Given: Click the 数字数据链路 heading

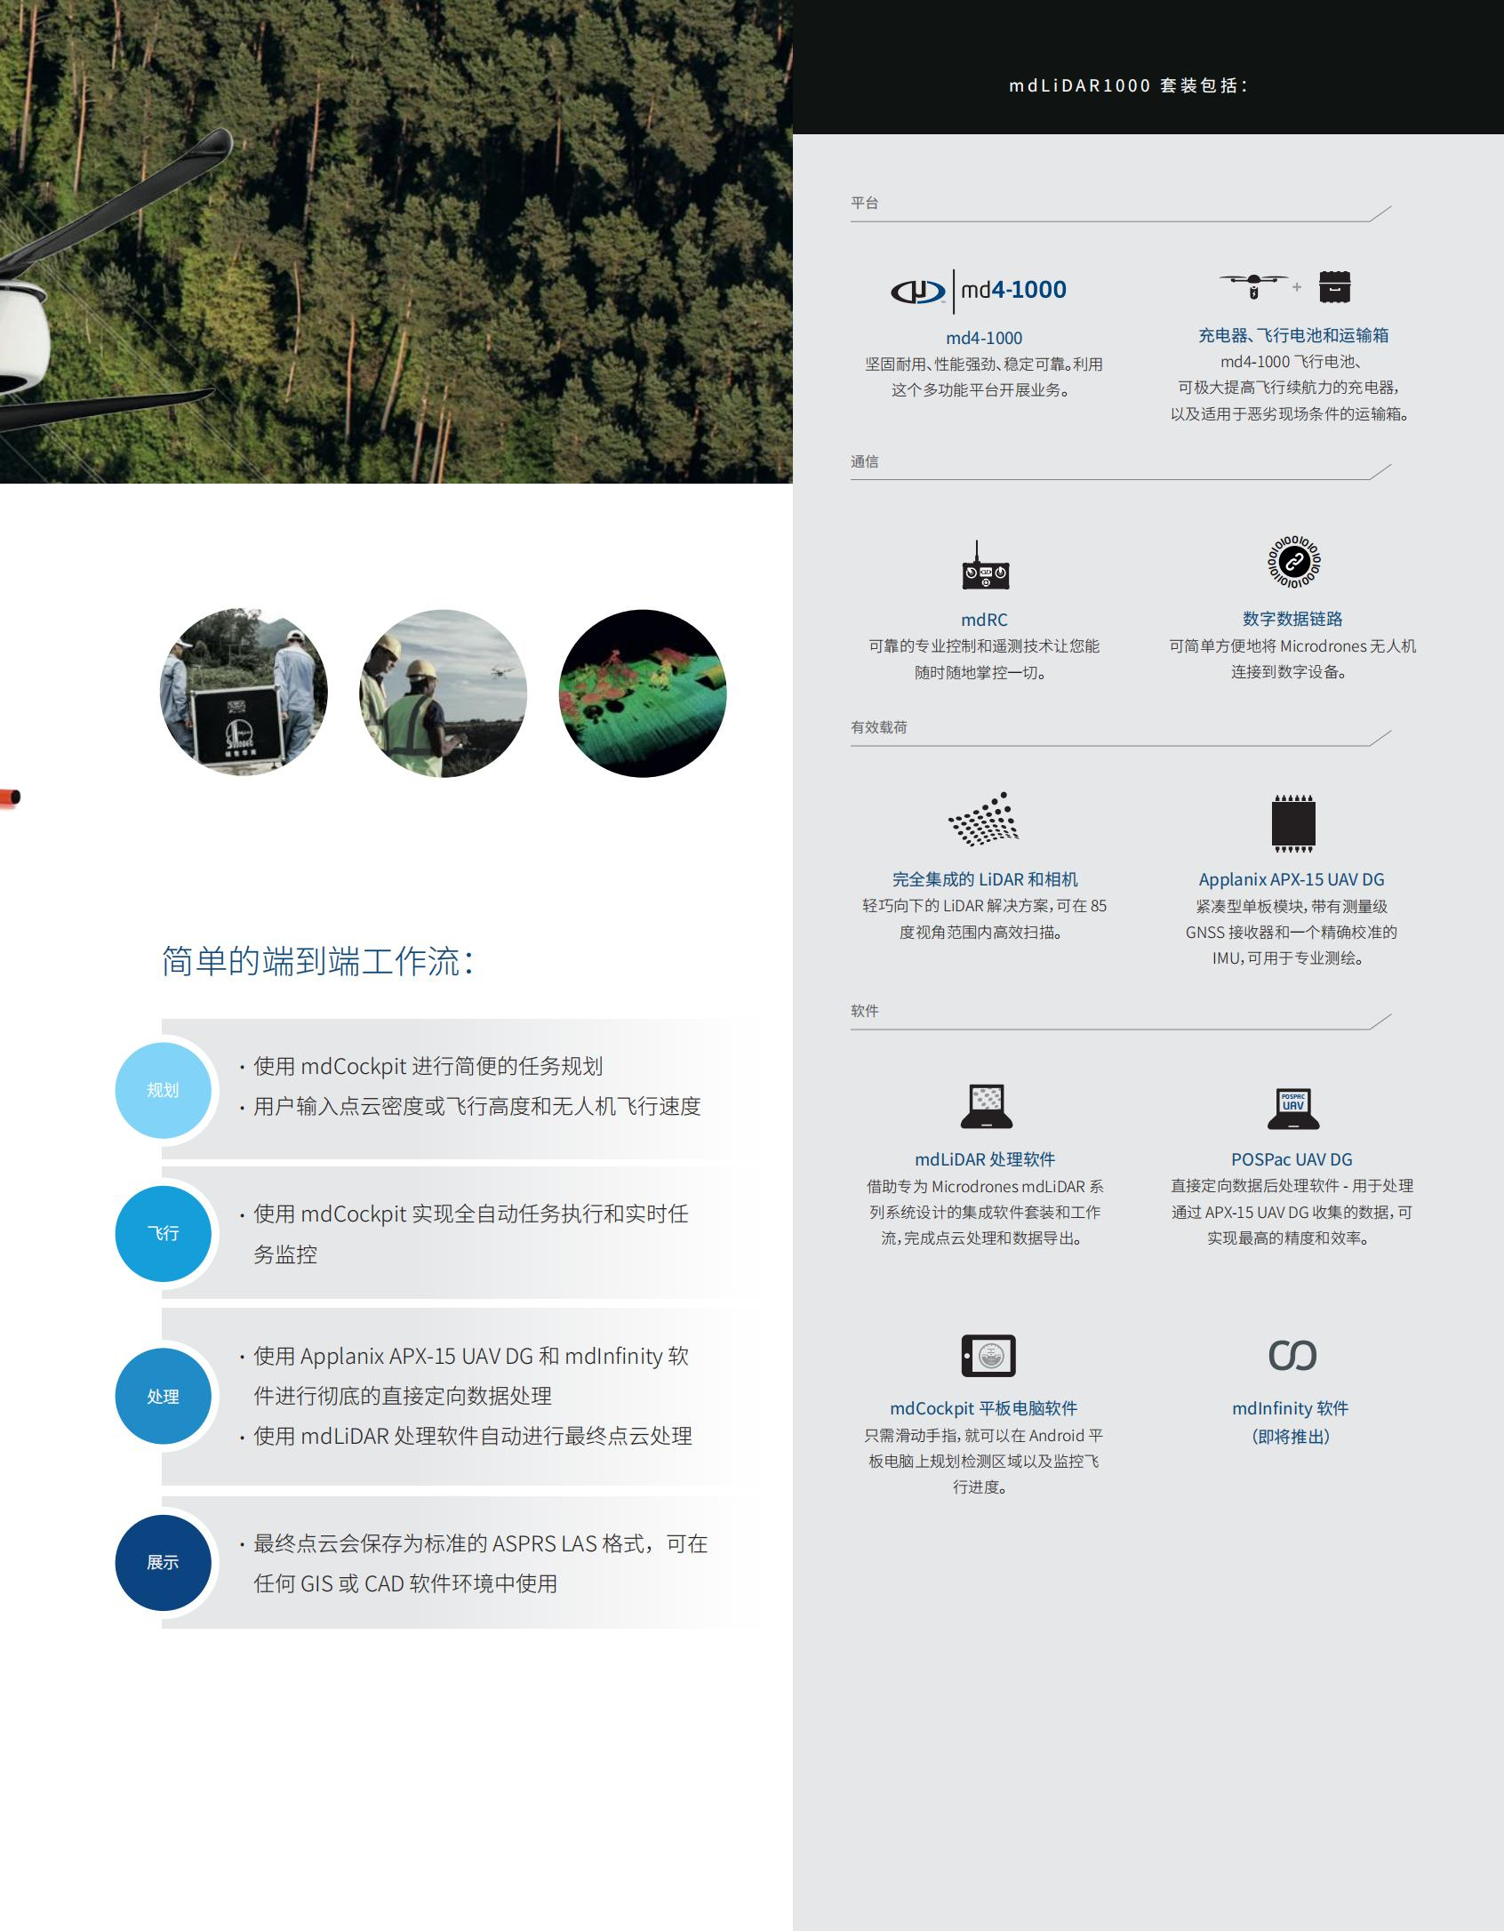Looking at the screenshot, I should tap(1292, 618).
